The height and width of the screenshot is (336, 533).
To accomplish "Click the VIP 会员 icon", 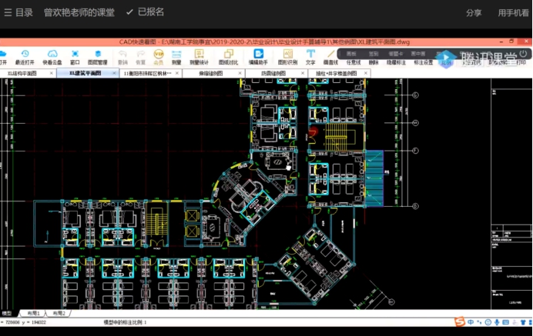I will [159, 56].
